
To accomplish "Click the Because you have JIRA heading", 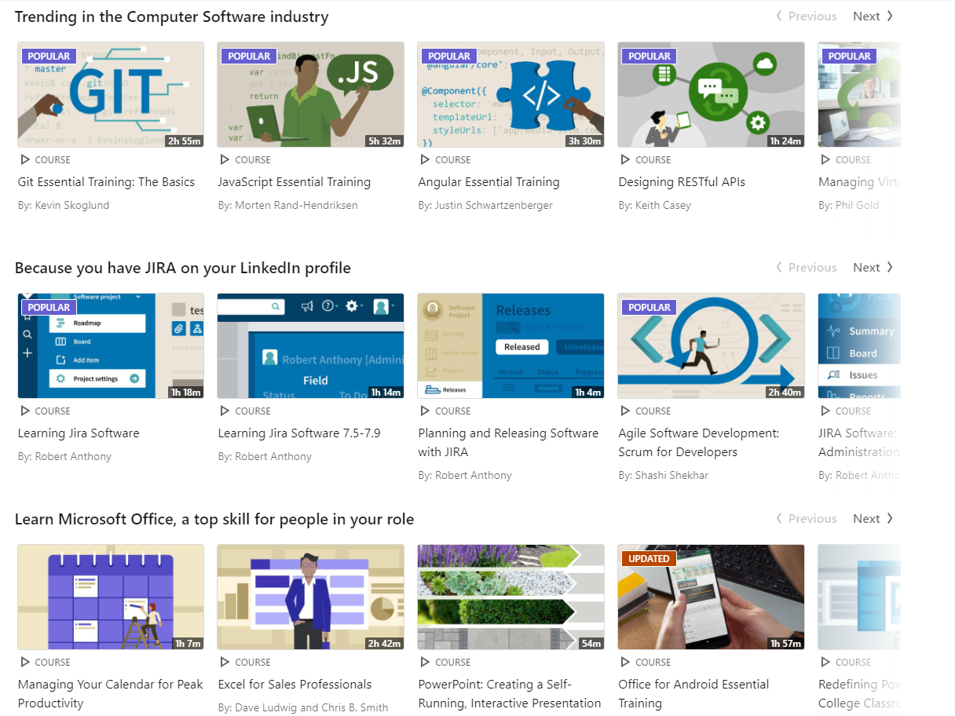I will [x=183, y=268].
